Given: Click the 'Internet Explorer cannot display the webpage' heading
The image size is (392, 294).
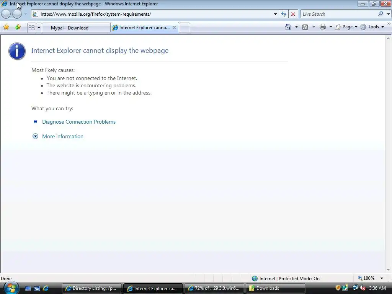Looking at the screenshot, I should [x=100, y=51].
